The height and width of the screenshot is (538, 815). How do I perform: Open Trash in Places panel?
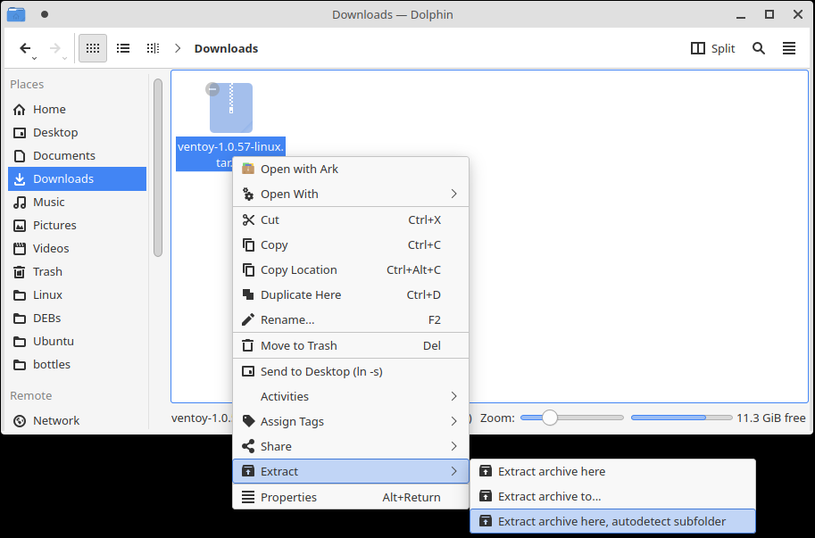tap(77, 271)
